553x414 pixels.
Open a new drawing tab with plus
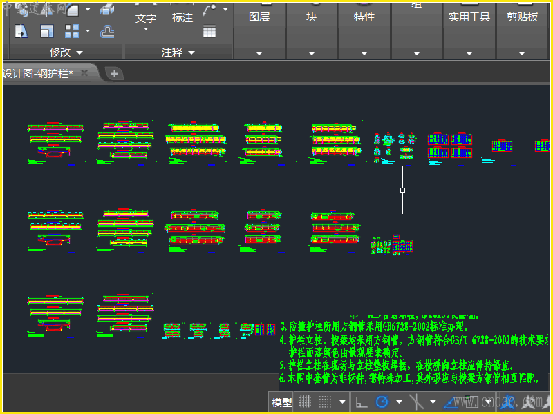point(115,73)
